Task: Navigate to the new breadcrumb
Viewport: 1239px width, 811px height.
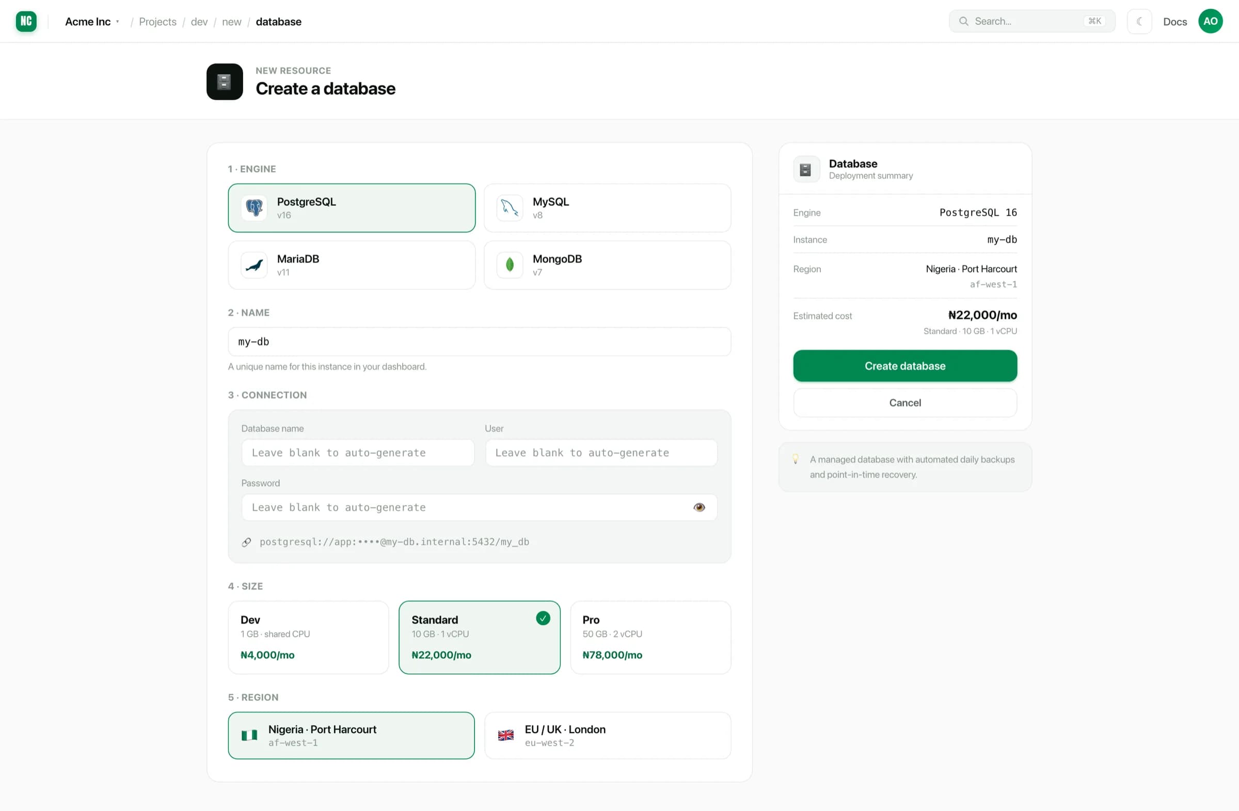Action: click(232, 21)
